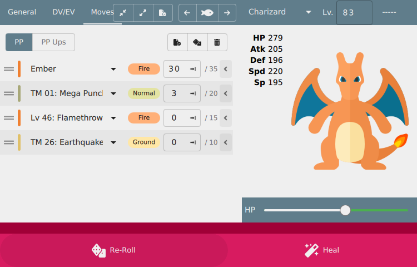Screen dimensions: 417x267
Task: Click the Heal button
Action: tap(322, 250)
